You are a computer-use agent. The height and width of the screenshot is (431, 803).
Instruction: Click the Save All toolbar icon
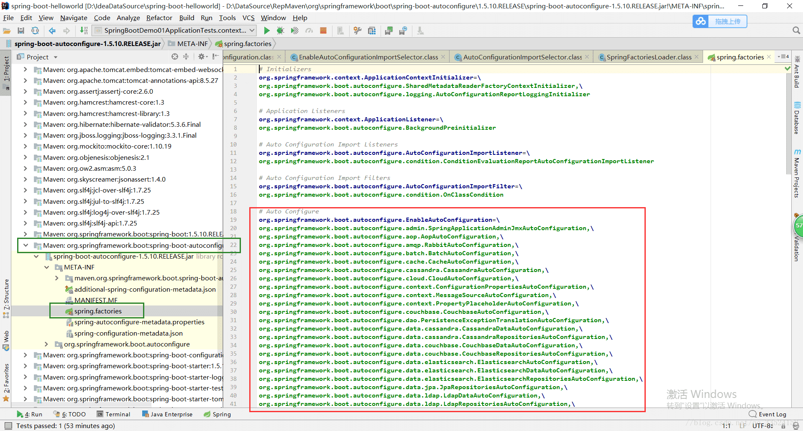(21, 31)
